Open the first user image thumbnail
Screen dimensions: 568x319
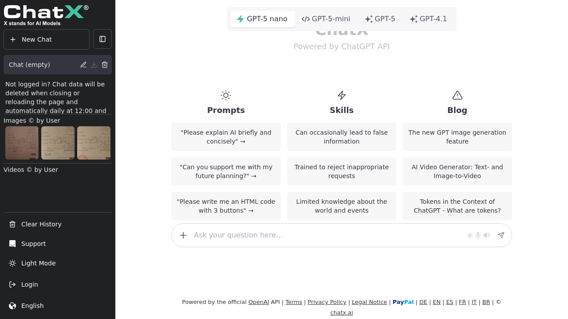22,143
